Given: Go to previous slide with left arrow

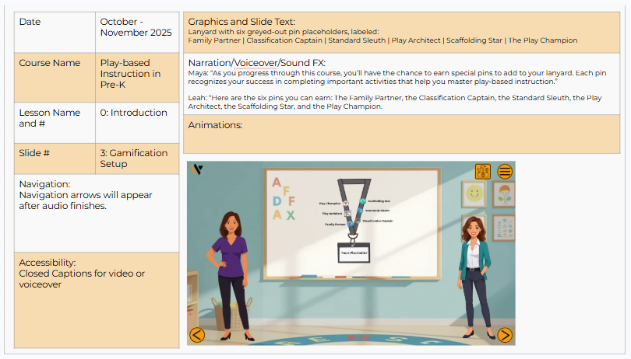Looking at the screenshot, I should [197, 334].
